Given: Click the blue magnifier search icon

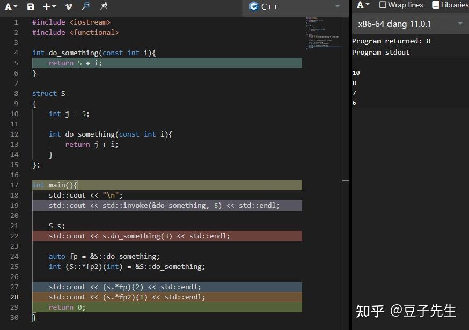Looking at the screenshot, I should pos(85,6).
